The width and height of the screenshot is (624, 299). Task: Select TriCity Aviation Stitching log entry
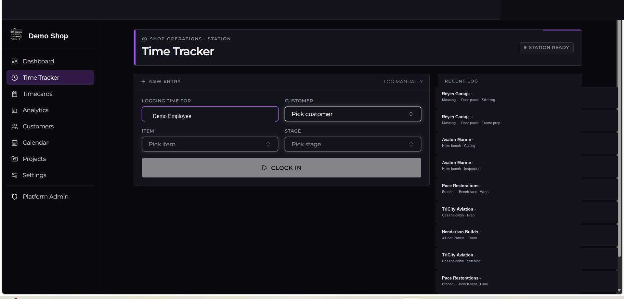526,258
